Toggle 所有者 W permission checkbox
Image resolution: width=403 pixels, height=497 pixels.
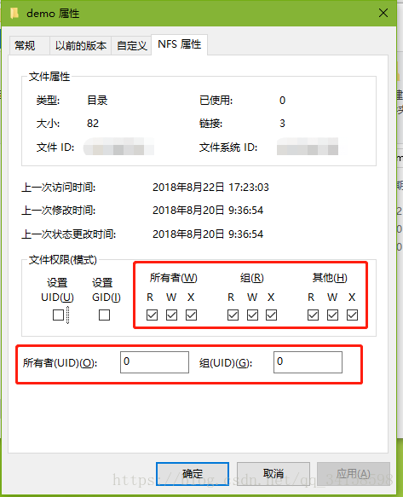point(172,315)
